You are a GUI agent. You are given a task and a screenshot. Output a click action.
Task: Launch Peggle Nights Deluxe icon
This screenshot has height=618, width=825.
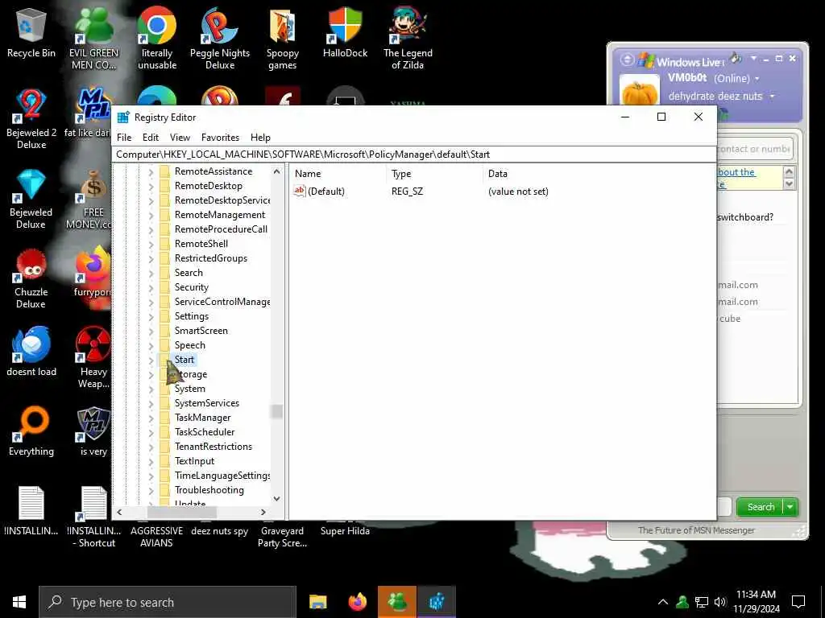tap(220, 38)
